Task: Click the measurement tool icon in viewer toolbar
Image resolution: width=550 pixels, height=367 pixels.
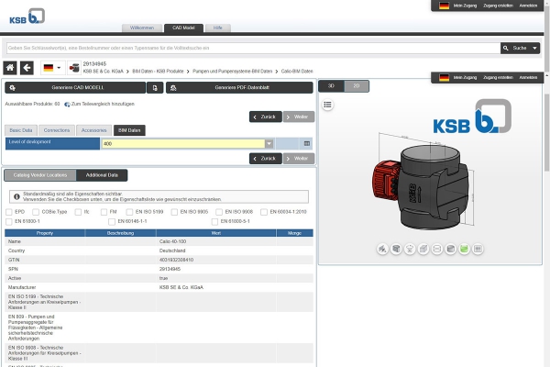Action: click(x=382, y=249)
